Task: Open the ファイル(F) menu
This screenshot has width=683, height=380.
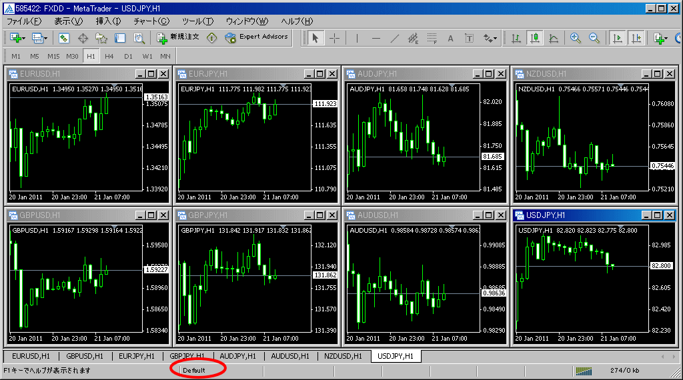Action: [24, 21]
